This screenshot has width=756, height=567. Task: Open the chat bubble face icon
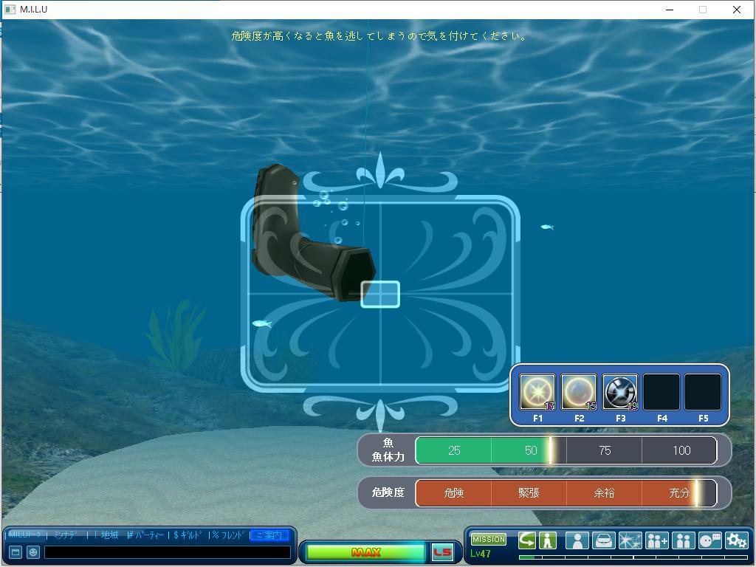point(709,540)
